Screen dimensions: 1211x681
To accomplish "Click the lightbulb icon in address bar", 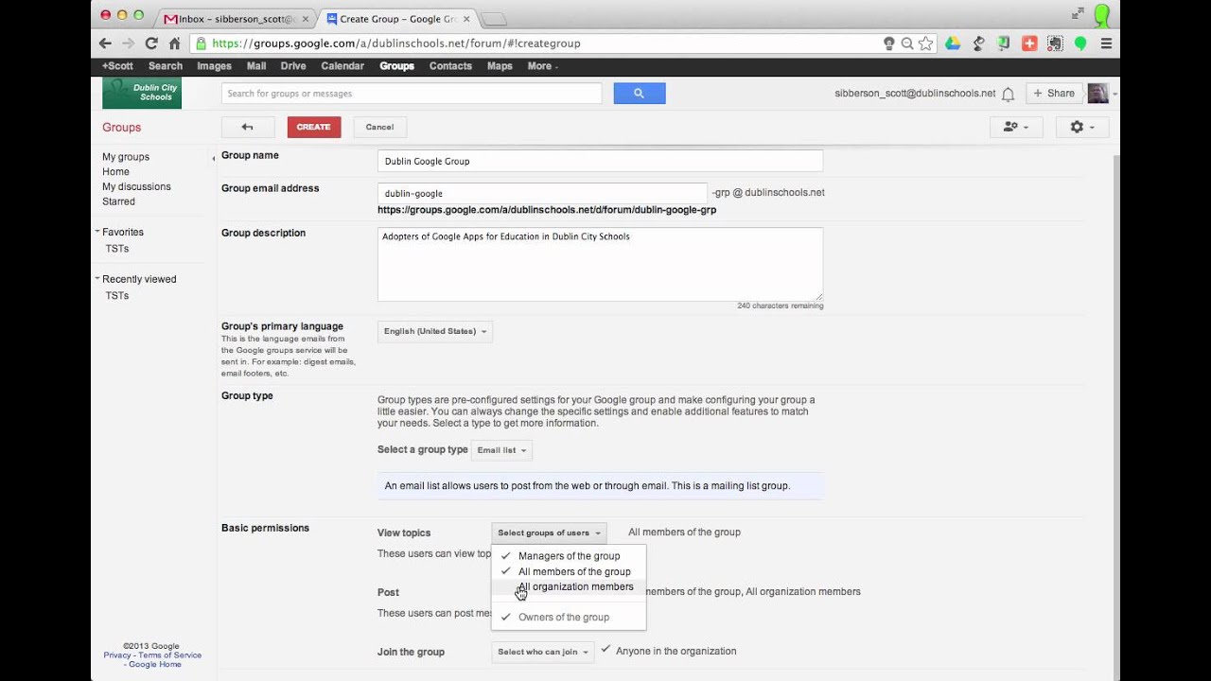I will (889, 44).
